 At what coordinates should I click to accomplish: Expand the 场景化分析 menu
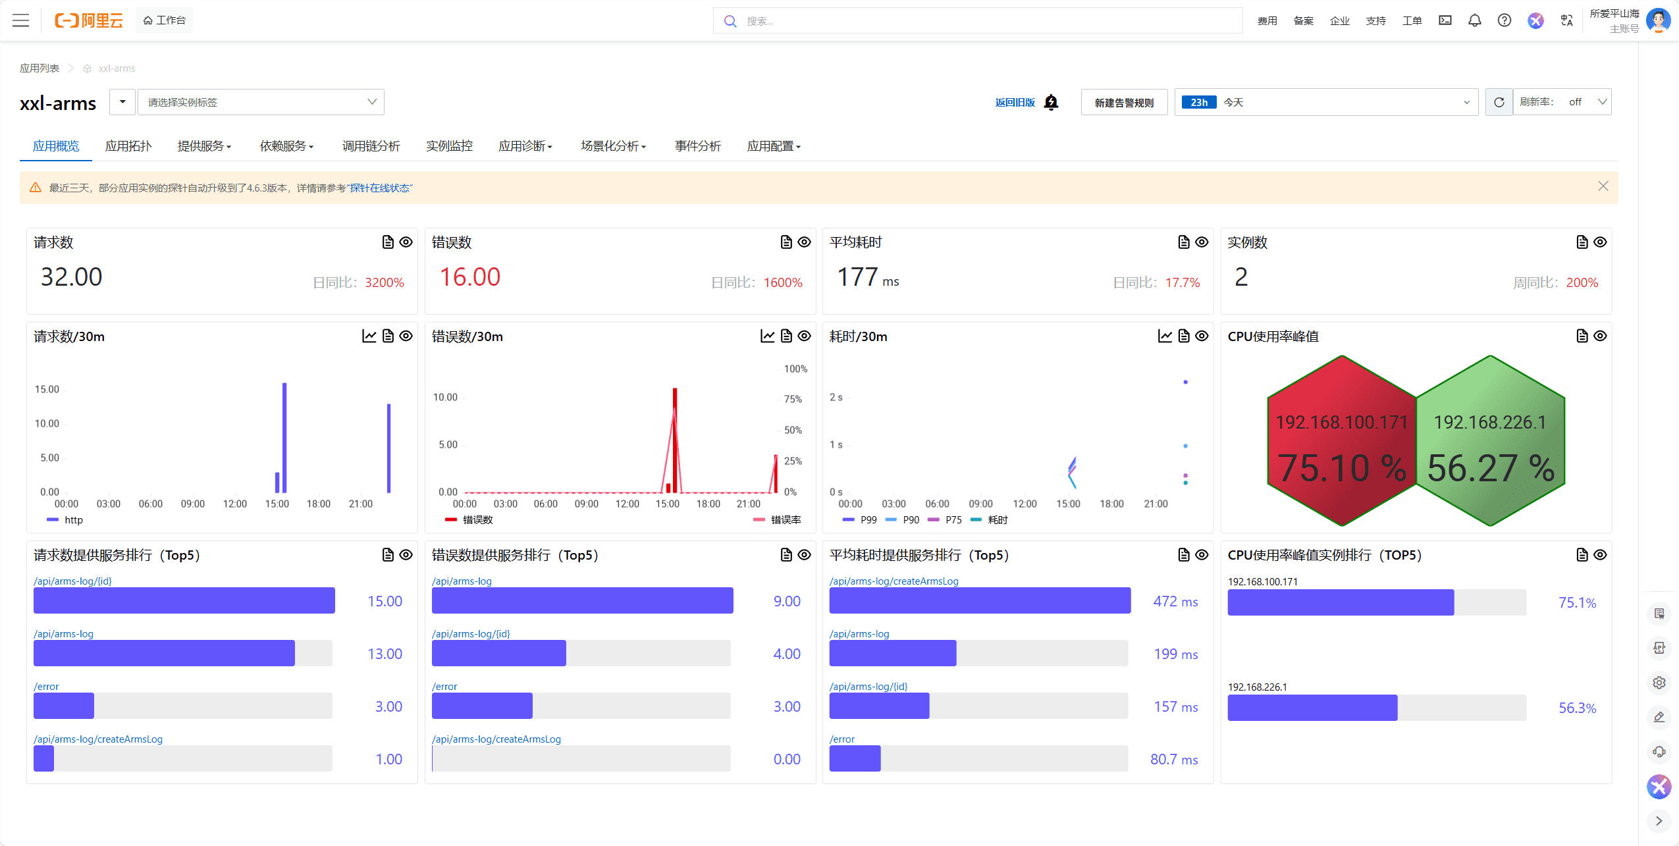pyautogui.click(x=614, y=146)
